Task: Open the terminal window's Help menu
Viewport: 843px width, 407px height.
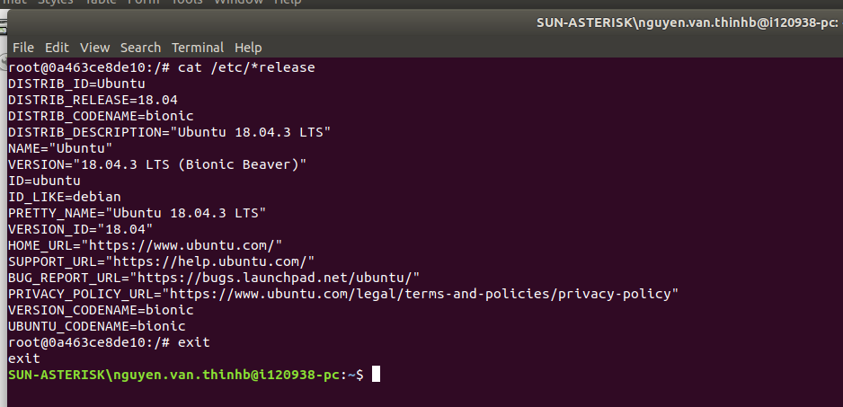Action: (248, 47)
